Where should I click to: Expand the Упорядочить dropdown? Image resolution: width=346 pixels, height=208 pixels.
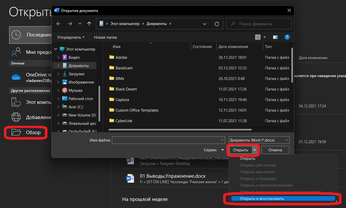[71, 37]
